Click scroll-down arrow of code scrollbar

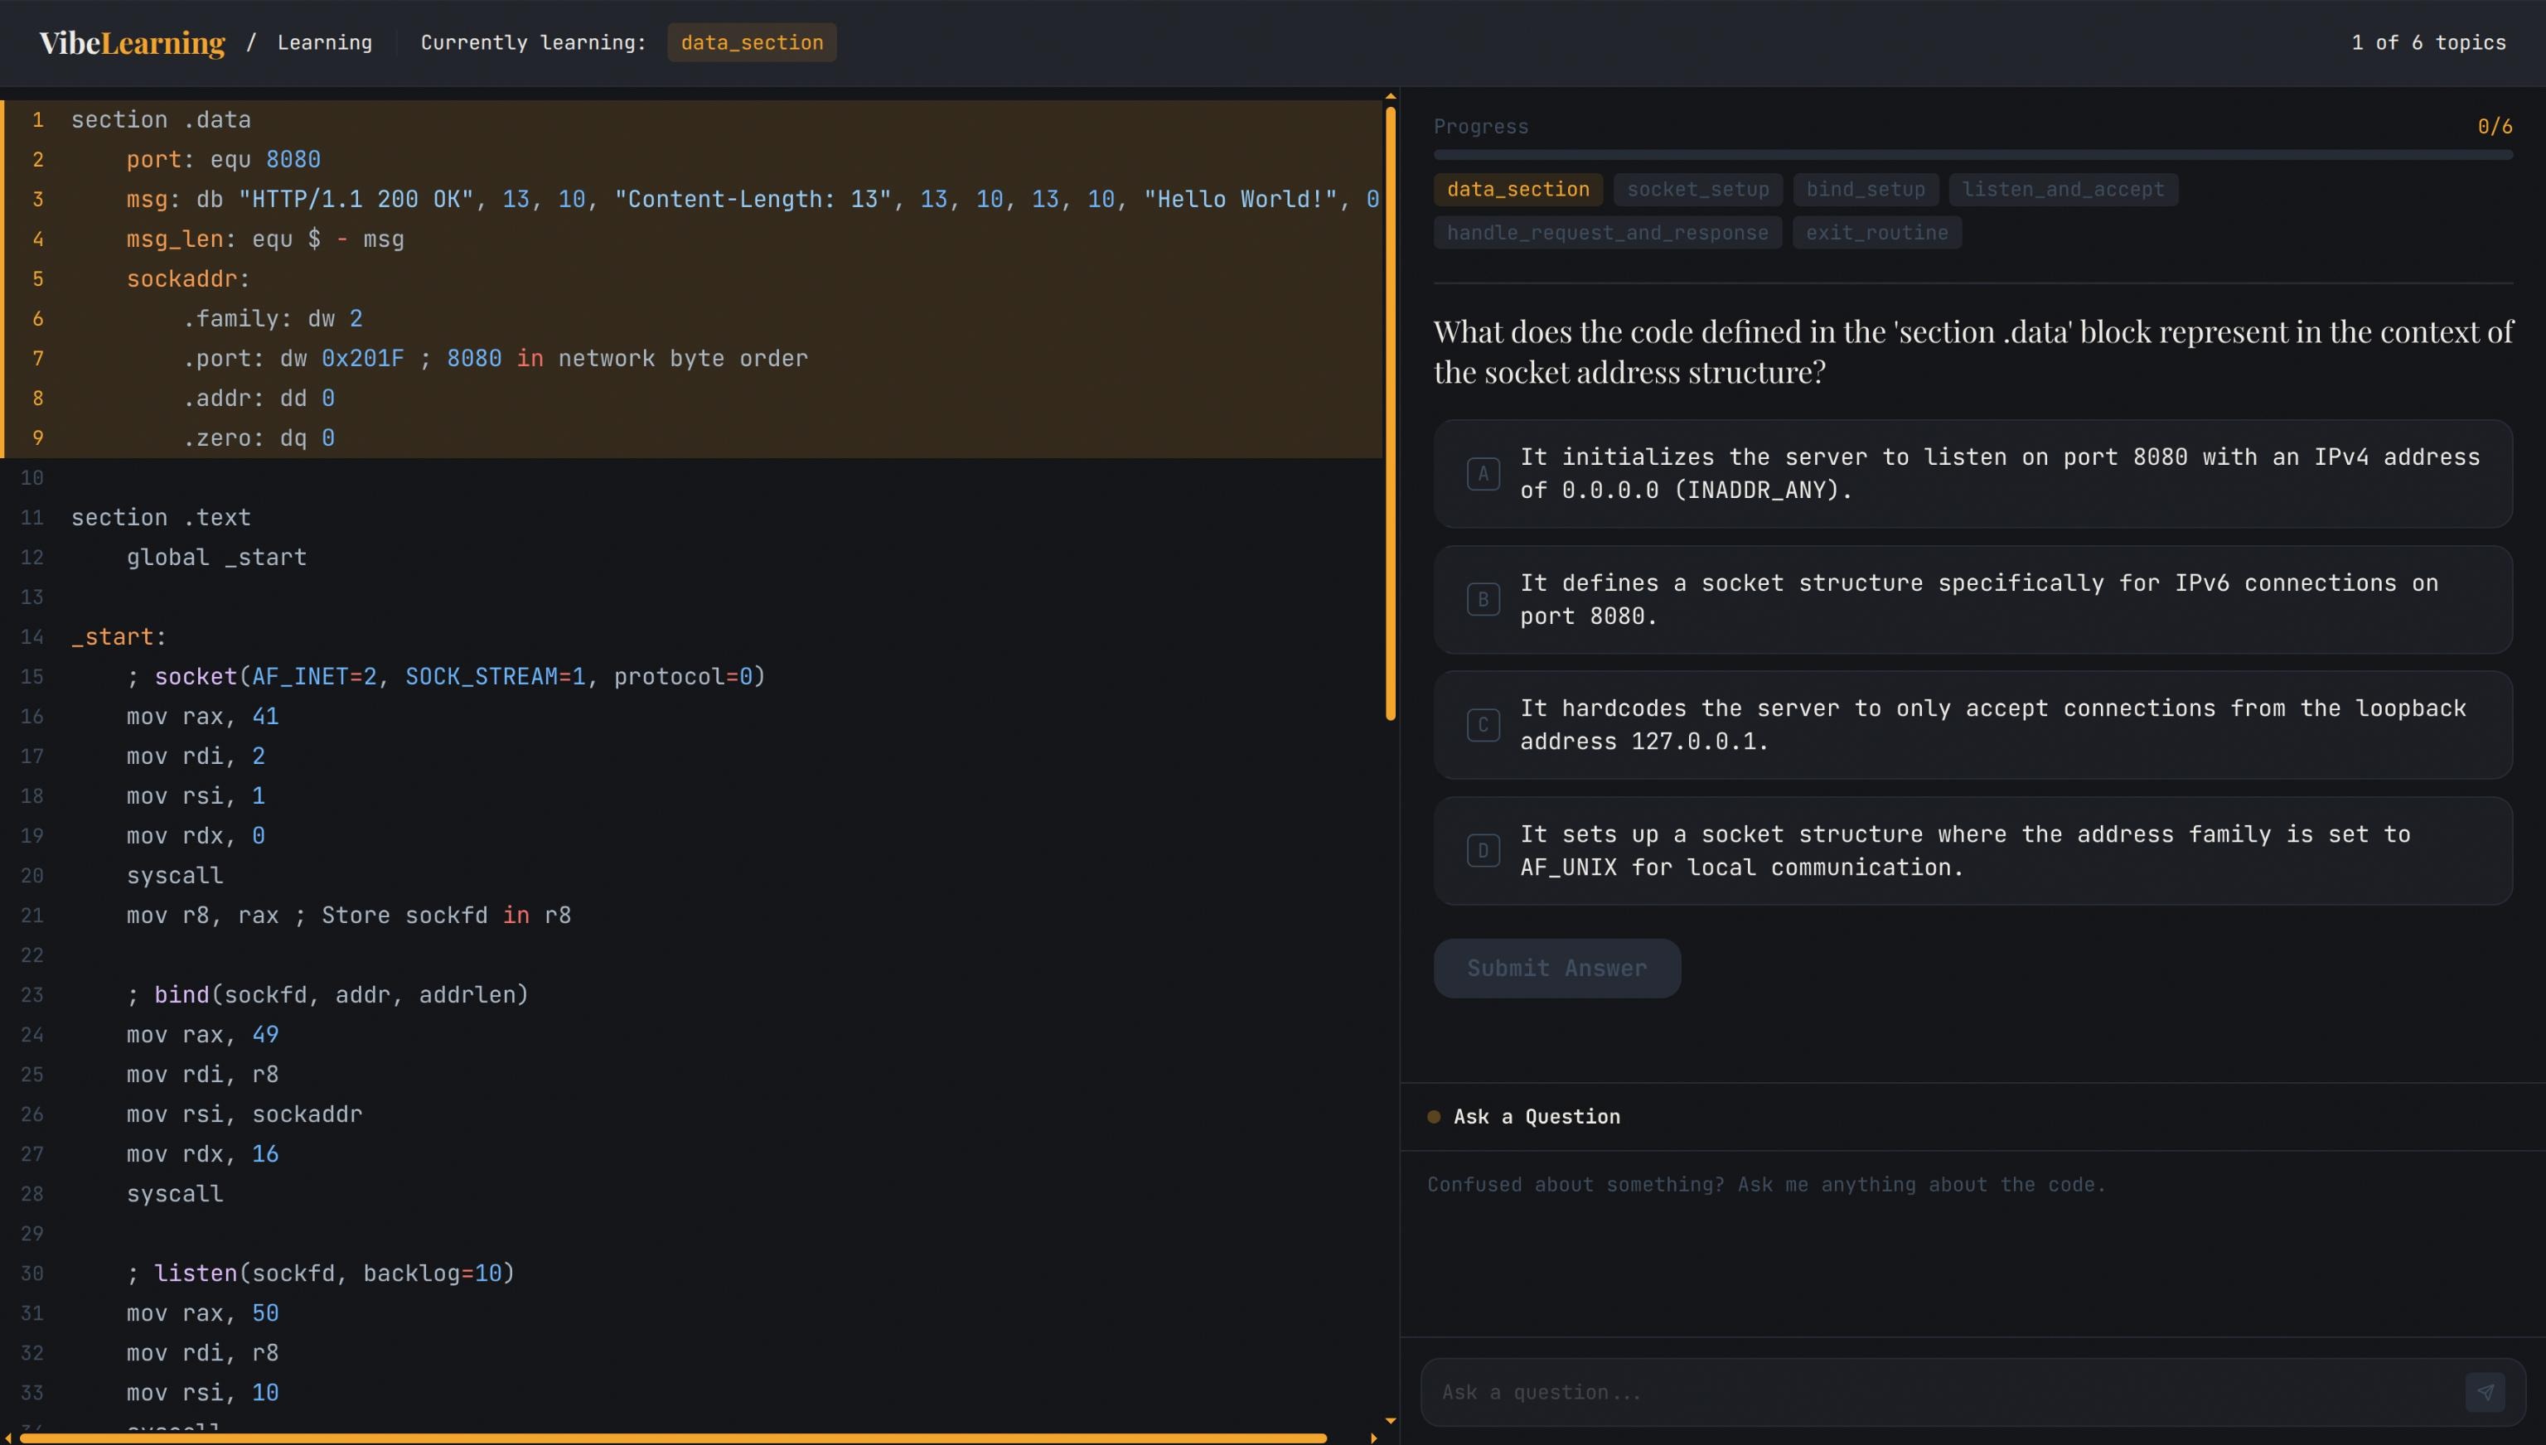1391,1421
